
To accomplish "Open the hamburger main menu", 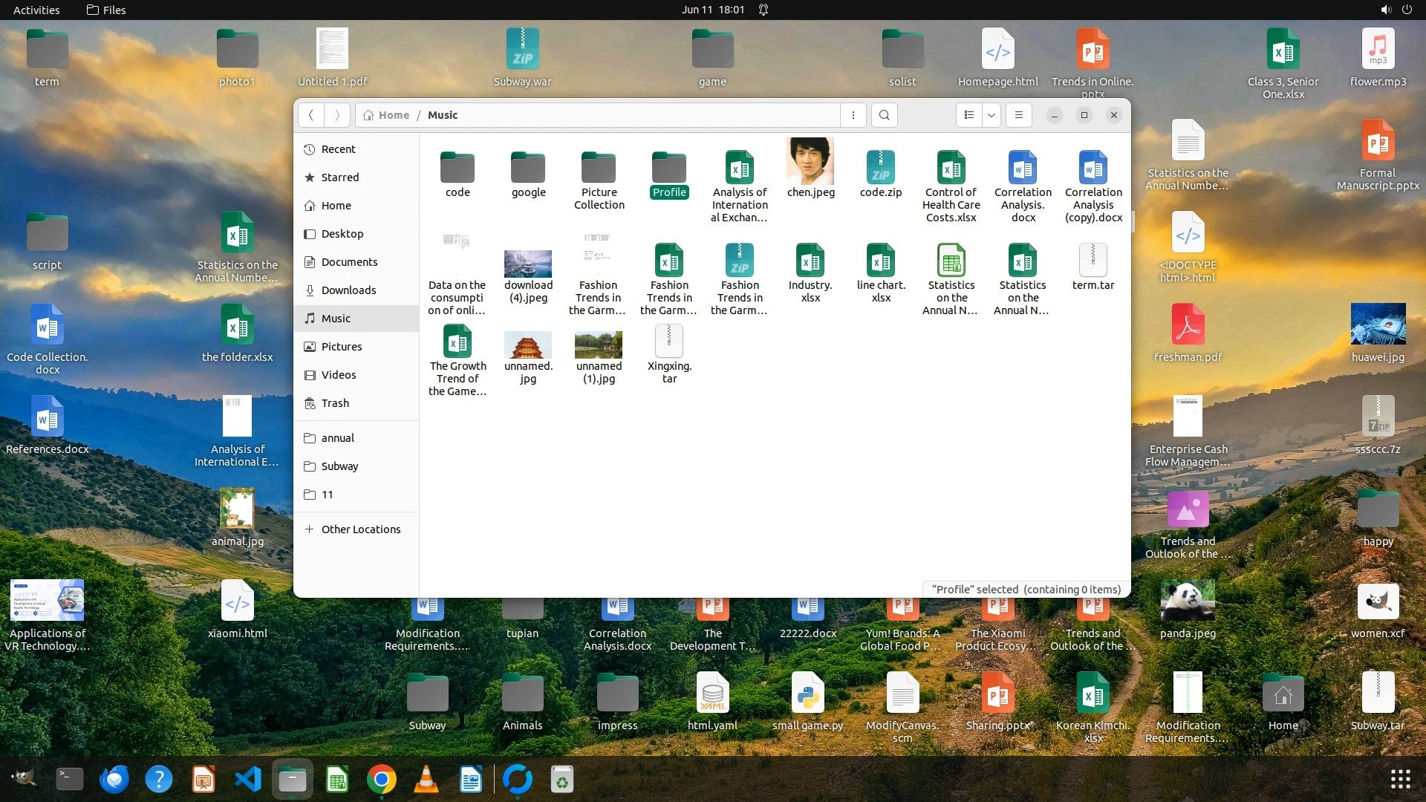I will tap(1019, 115).
